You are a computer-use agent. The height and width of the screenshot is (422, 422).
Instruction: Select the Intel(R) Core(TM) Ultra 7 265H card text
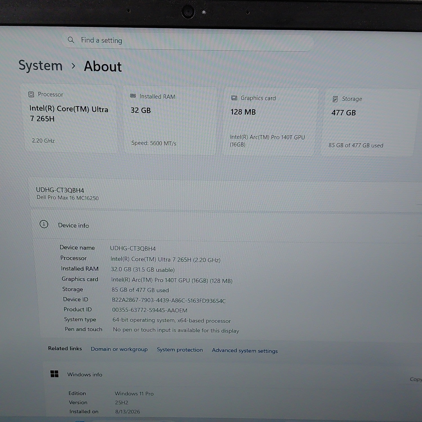tap(69, 114)
